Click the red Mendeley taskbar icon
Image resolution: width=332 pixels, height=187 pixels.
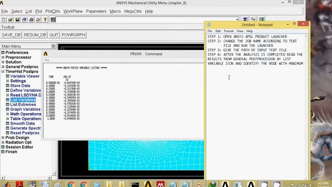[160, 184]
